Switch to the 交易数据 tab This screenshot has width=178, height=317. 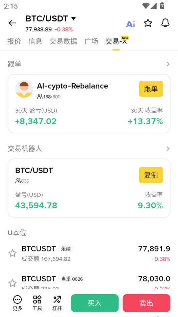(x=63, y=41)
